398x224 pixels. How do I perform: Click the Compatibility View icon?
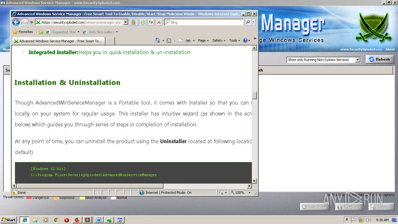pos(142,22)
